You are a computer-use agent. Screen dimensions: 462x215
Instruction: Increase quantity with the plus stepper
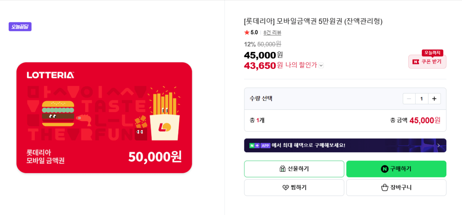434,98
